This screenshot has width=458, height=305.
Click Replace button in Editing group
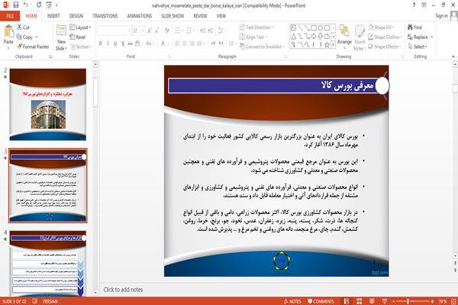coord(421,37)
